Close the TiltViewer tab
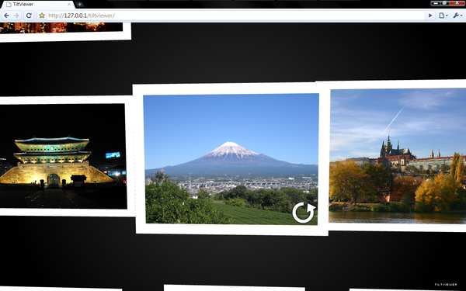Viewport: 466px width, 291px height. pos(69,5)
